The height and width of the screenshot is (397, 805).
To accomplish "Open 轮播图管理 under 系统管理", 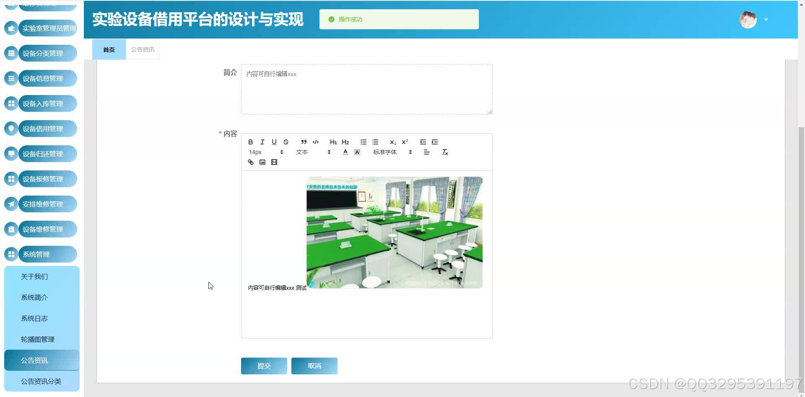I will point(37,339).
